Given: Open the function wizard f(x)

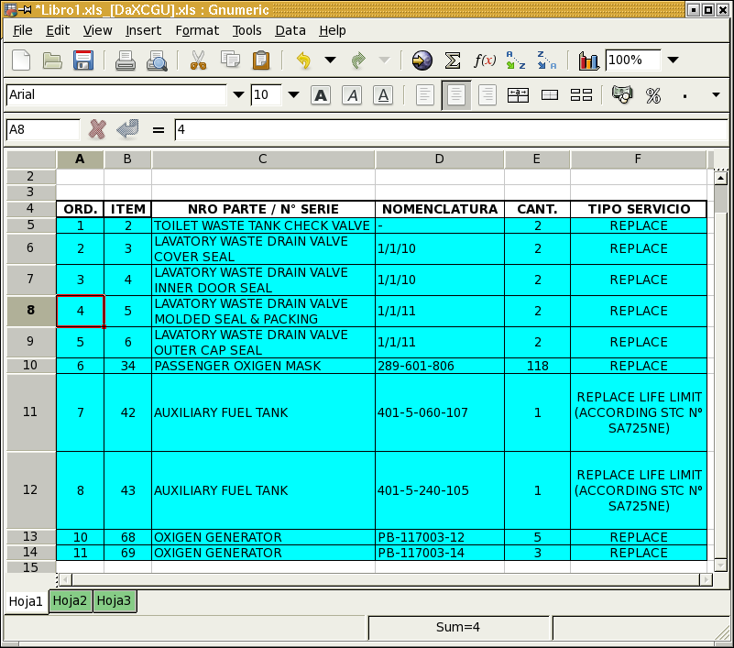Looking at the screenshot, I should [x=484, y=60].
